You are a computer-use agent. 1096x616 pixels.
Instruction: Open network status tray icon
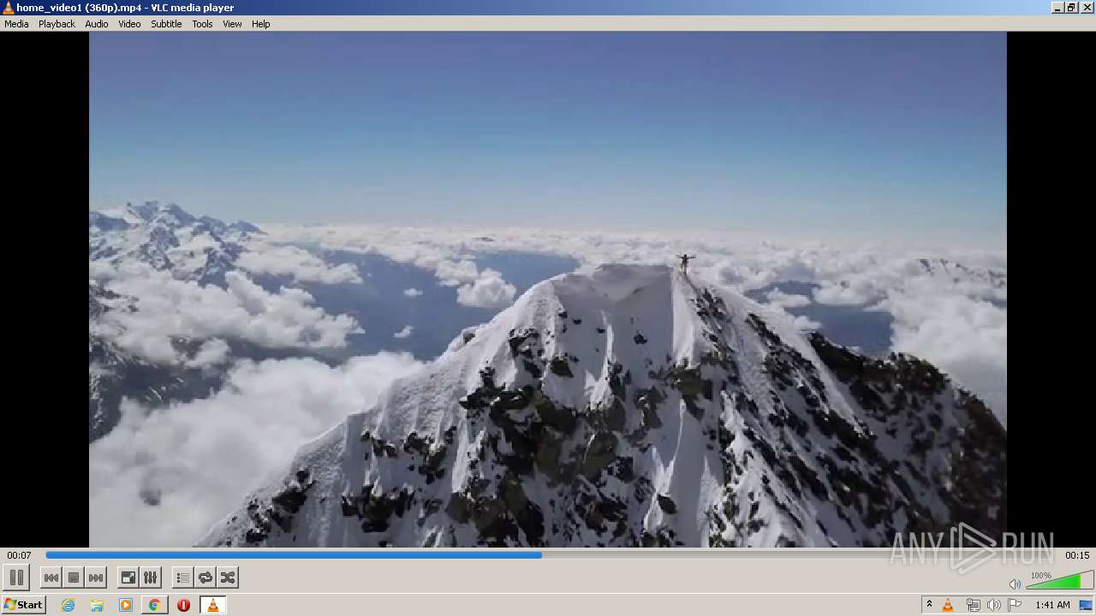click(973, 605)
